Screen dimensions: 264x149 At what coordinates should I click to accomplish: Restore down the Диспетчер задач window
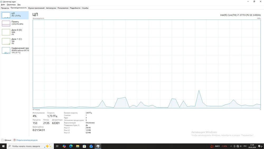pyautogui.click(x=254, y=2)
